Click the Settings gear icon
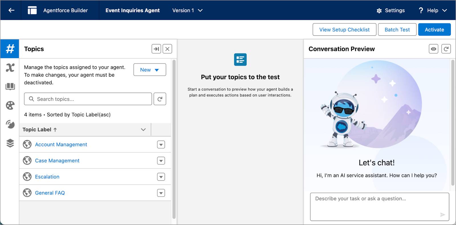Screen dimensions: 456x225 click(379, 11)
